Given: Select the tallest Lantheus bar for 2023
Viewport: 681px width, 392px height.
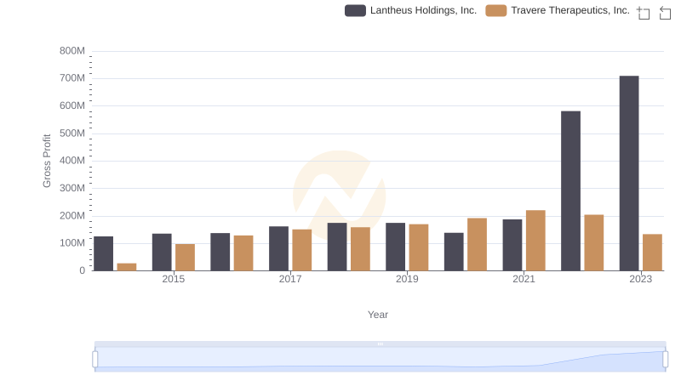Looking at the screenshot, I should click(x=629, y=173).
